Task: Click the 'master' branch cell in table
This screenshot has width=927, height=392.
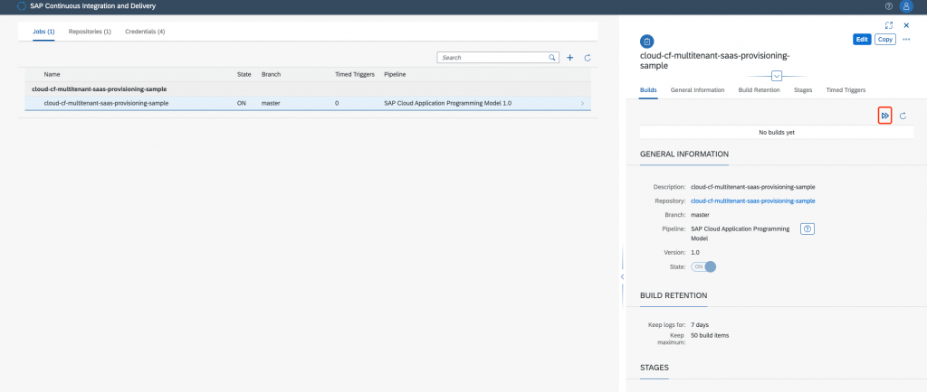Action: coord(271,103)
